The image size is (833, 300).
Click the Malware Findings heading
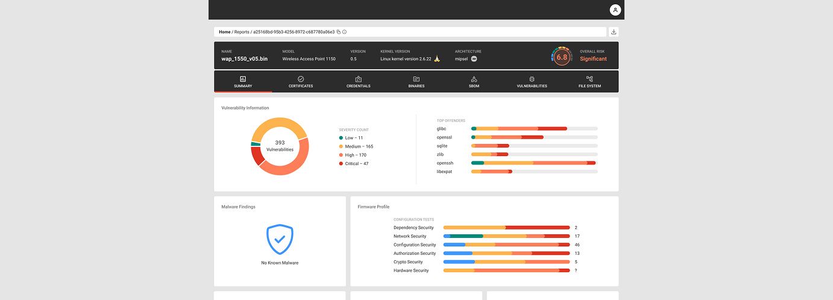click(x=239, y=207)
